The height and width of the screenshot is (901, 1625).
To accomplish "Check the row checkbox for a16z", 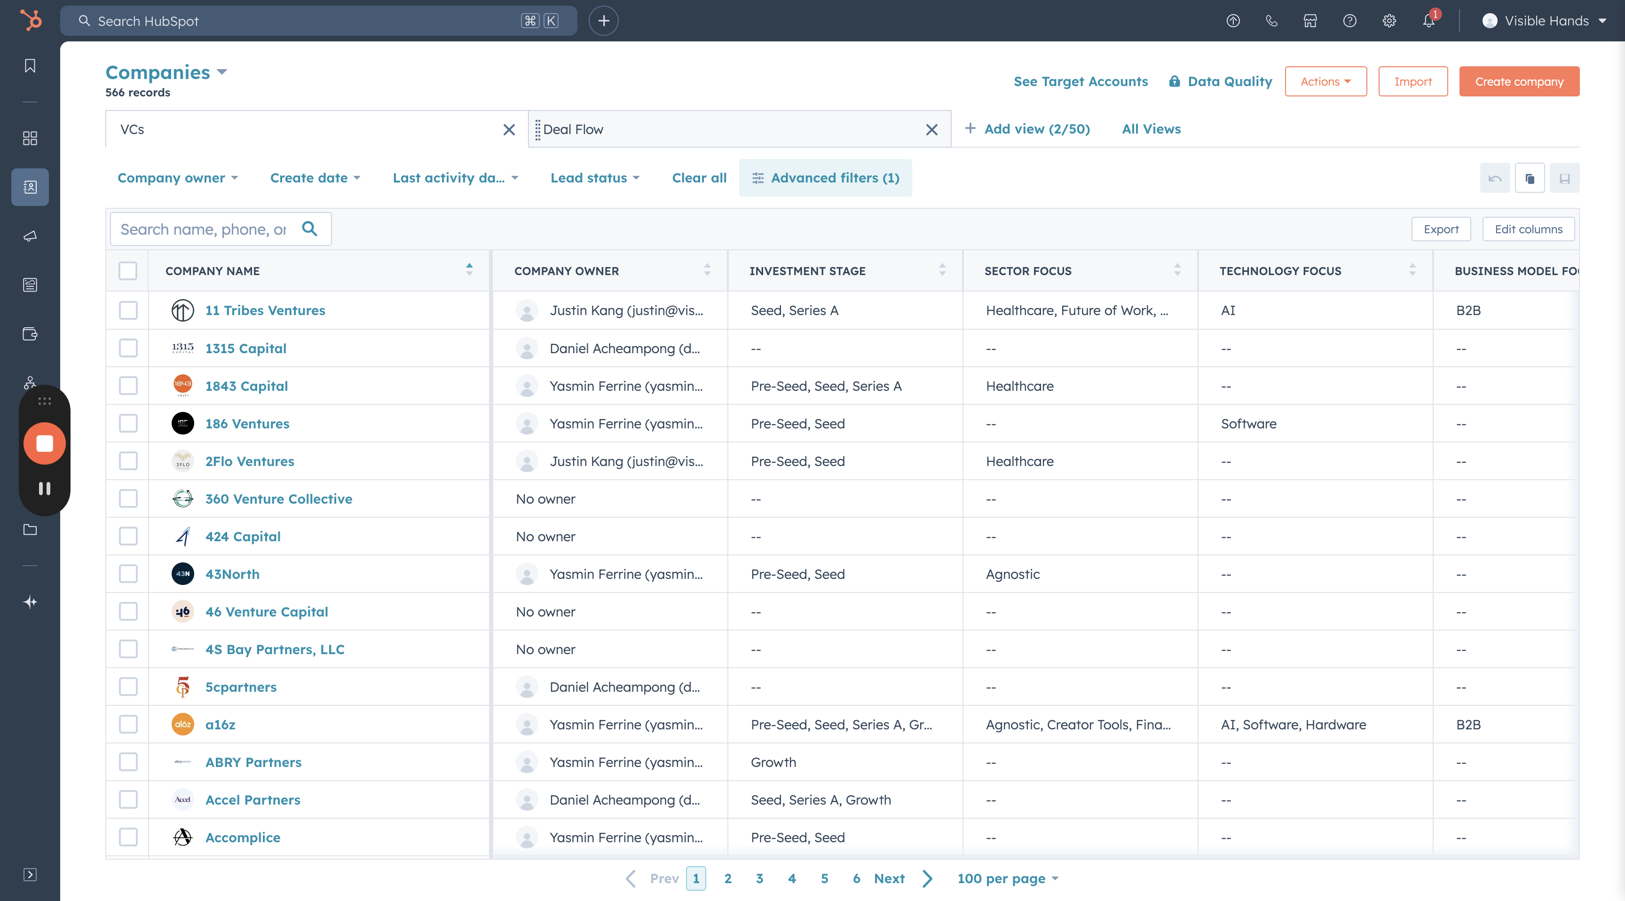I will point(128,724).
